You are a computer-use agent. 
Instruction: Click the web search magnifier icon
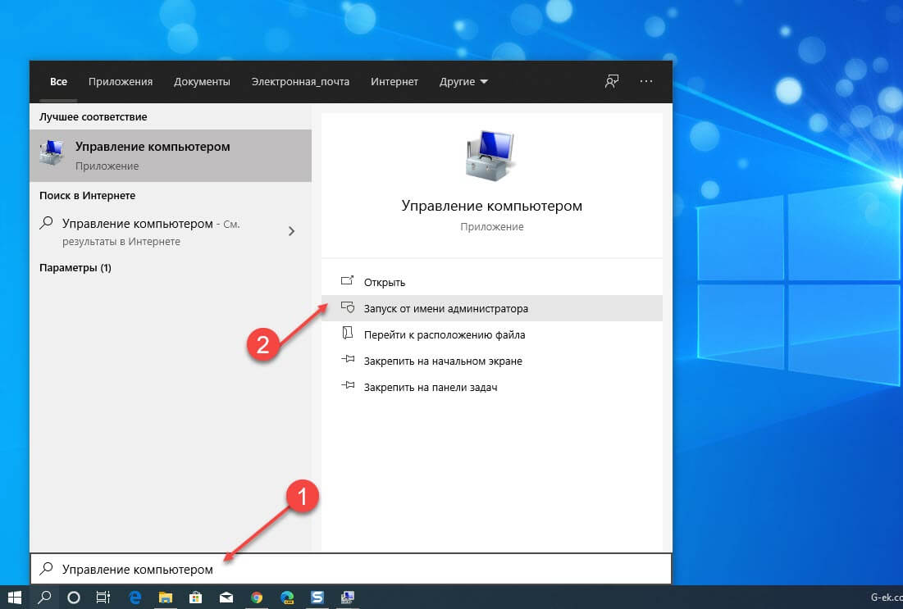click(x=46, y=223)
